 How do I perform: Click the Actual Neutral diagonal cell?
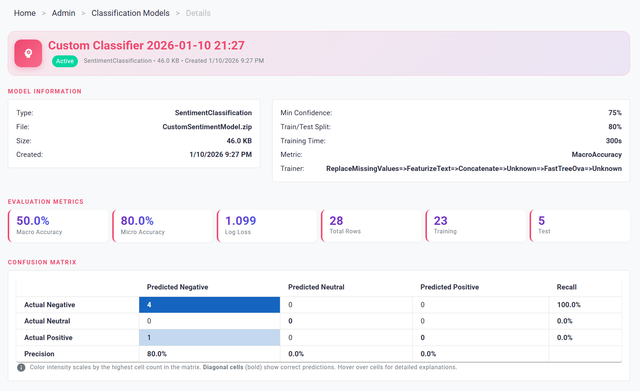click(x=346, y=321)
